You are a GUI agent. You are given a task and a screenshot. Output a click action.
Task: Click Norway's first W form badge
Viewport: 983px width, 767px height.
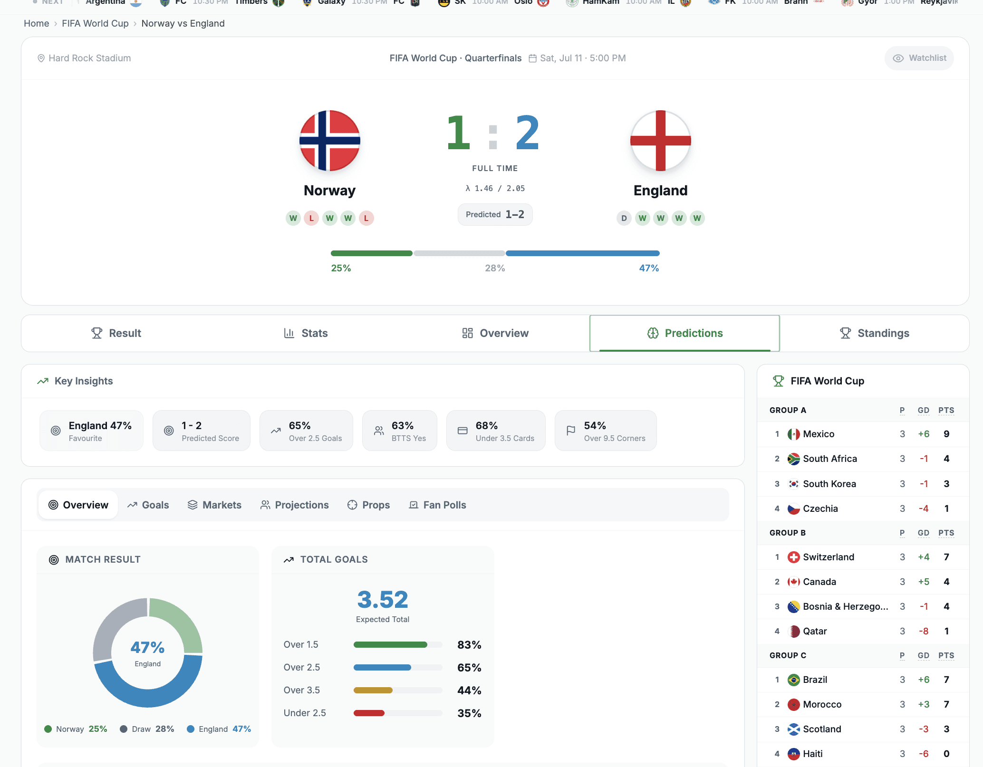(293, 218)
